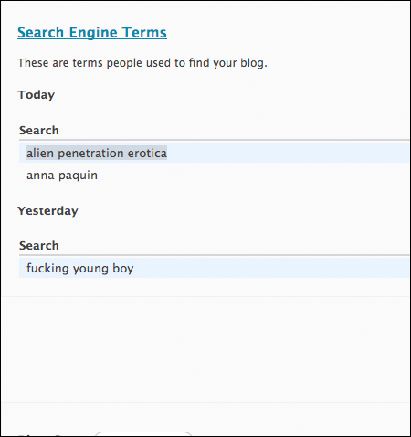Image resolution: width=411 pixels, height=437 pixels.
Task: Click the Search column header under Today
Action: tap(39, 131)
